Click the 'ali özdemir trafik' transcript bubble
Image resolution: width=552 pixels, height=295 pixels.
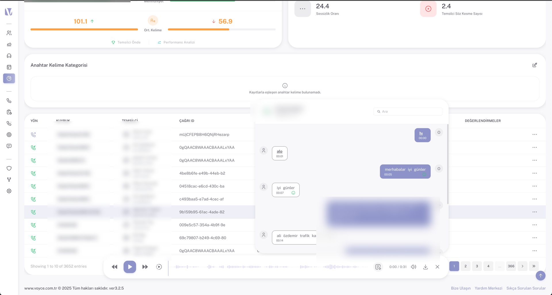point(294,238)
